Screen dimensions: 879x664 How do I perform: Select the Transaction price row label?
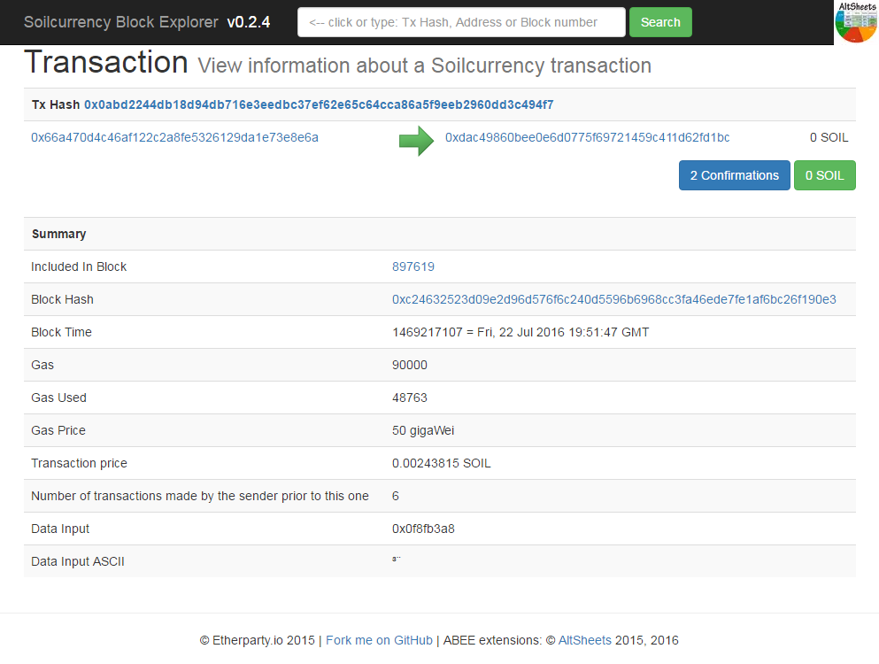coord(79,463)
